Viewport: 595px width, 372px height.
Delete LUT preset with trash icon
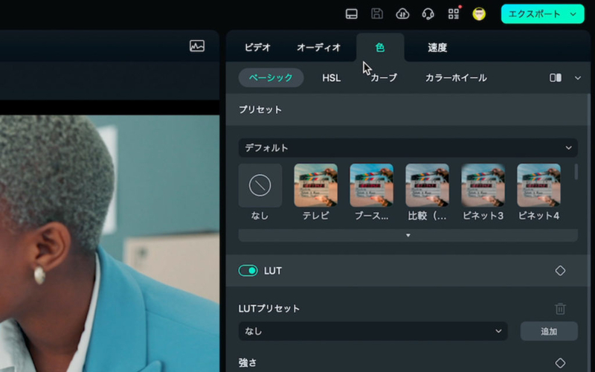tap(560, 309)
